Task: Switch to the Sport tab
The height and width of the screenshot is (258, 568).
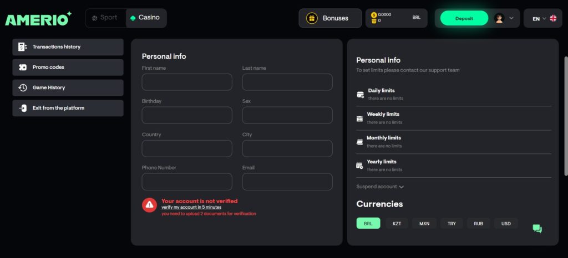Action: point(105,18)
